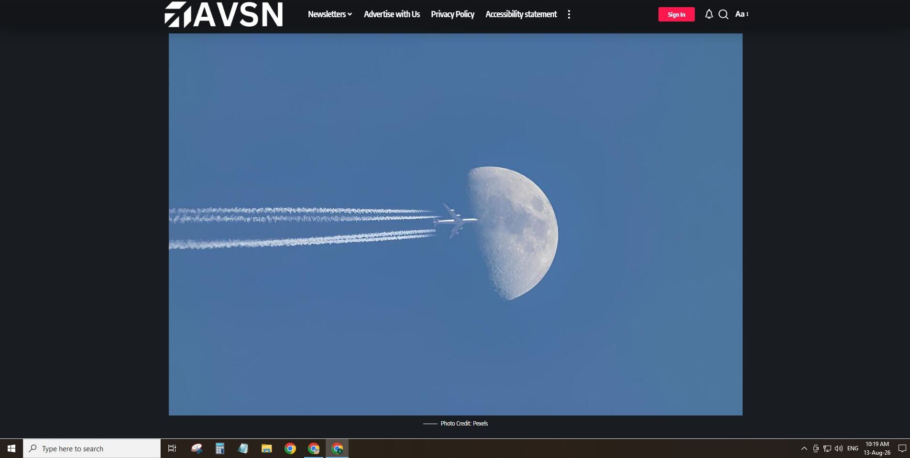Viewport: 910px width, 458px height.
Task: Open the first Chrome taskbar icon
Action: click(x=290, y=448)
